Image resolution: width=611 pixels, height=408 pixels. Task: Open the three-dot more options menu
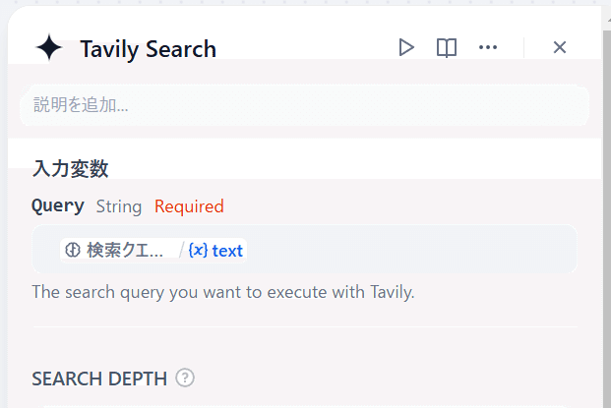[488, 47]
